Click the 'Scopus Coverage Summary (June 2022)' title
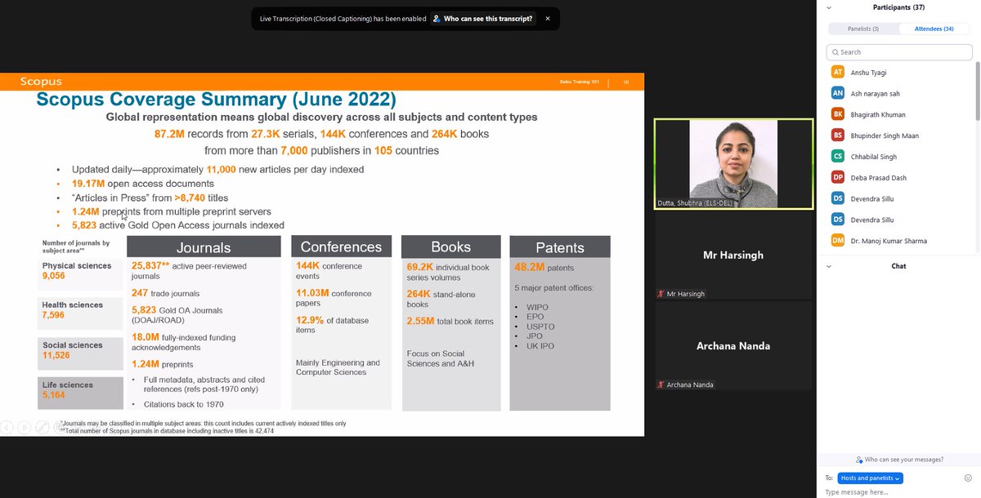981x498 pixels. tap(217, 100)
